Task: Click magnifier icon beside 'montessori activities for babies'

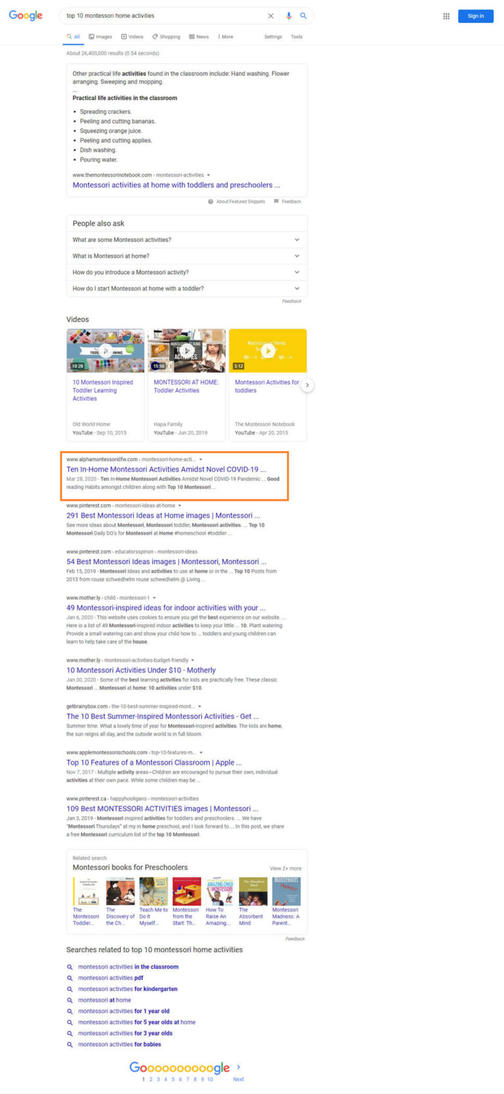Action: click(x=70, y=1045)
